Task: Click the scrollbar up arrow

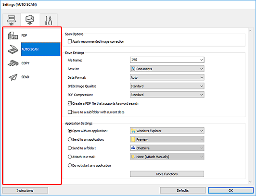Action: [250, 31]
